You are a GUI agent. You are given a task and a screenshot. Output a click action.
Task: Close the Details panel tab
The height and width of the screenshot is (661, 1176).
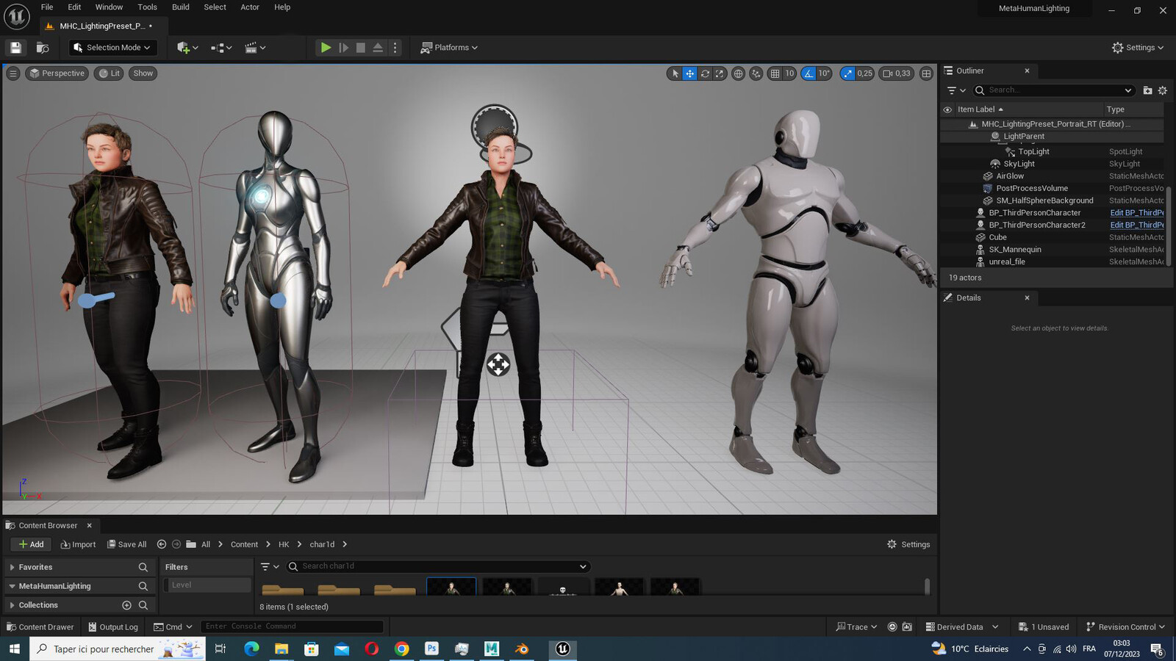click(x=1027, y=298)
